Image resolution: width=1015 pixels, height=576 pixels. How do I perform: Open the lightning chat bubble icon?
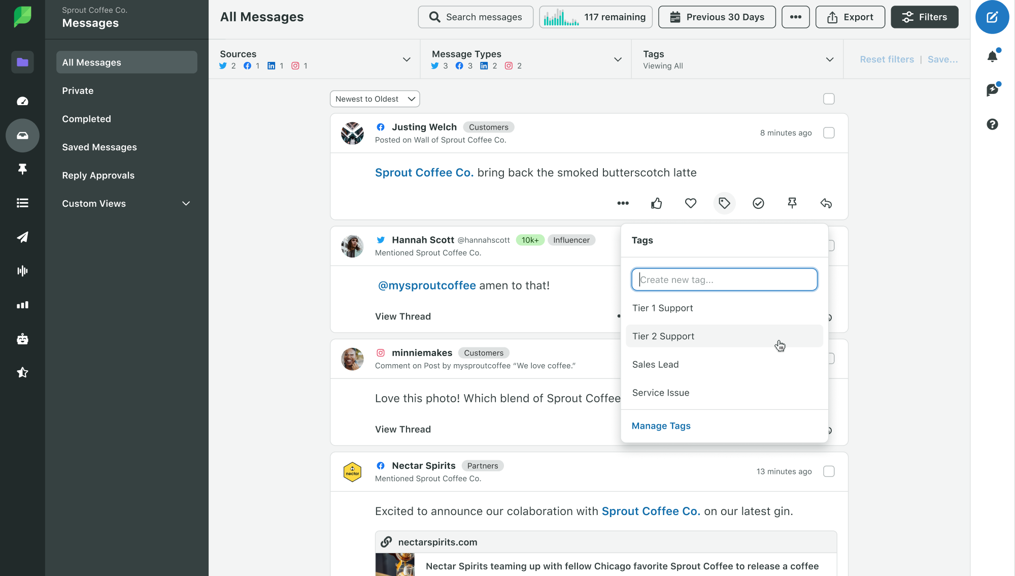coord(992,90)
